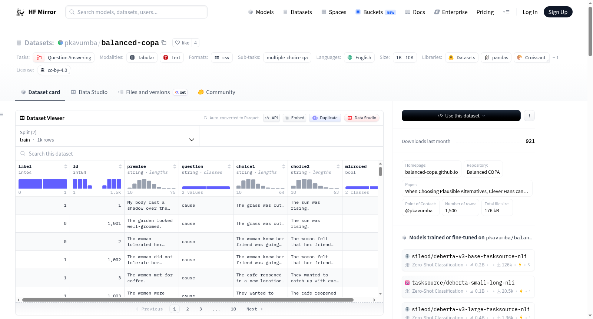Focus the Search models, datasets, users field
Viewport: 593px width, 319px height.
[x=136, y=12]
